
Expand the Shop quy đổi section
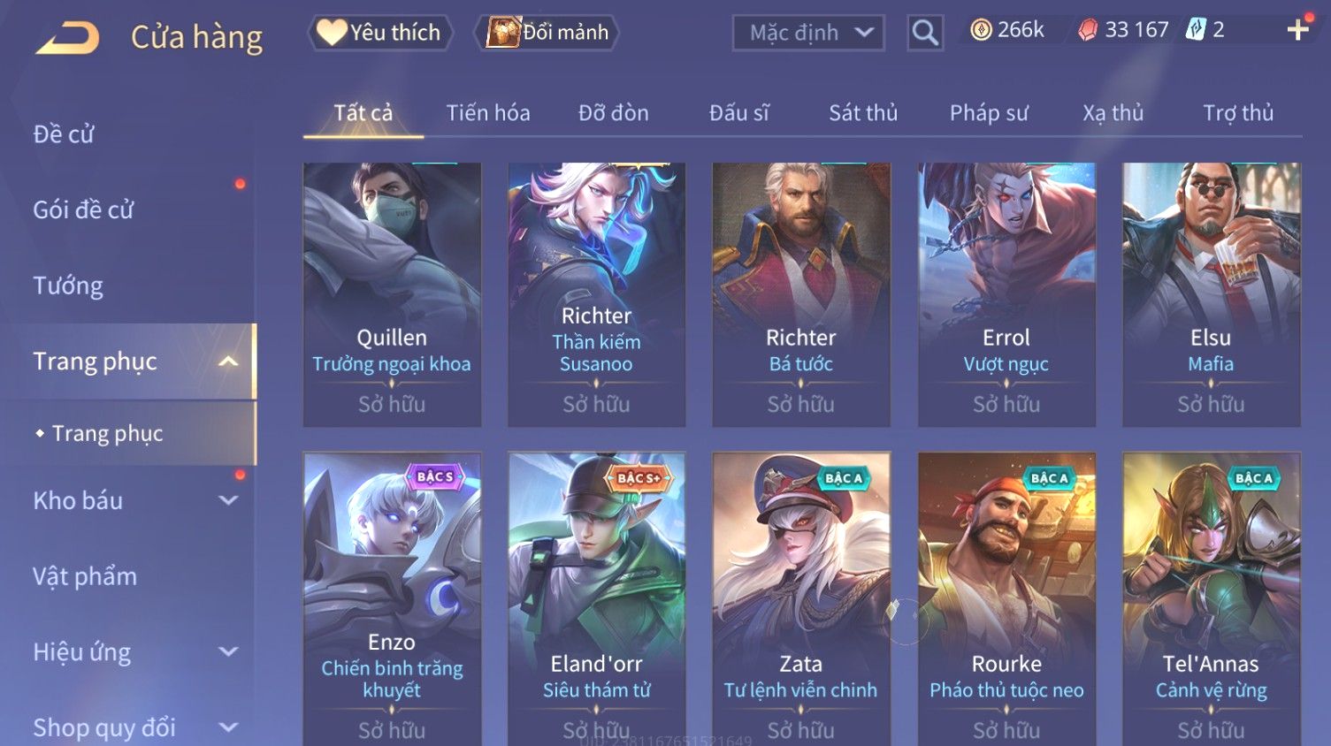[x=228, y=727]
